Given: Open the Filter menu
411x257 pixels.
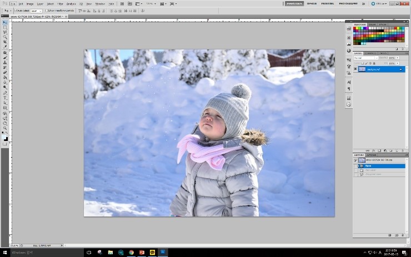Looking at the screenshot, I should click(60, 3).
